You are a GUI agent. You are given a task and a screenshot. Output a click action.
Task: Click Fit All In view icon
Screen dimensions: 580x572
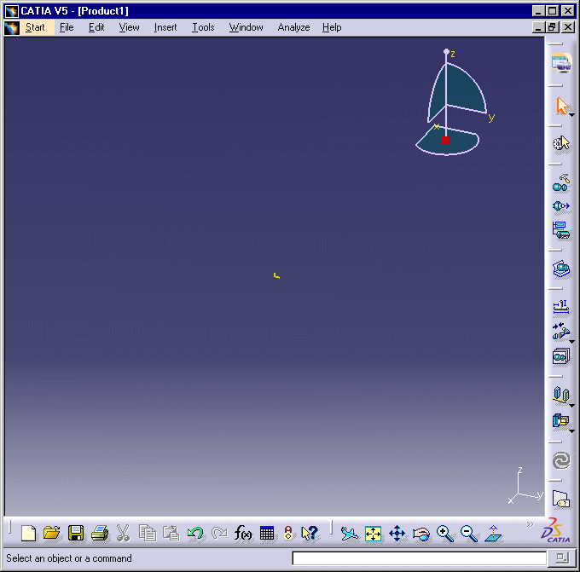pyautogui.click(x=373, y=534)
